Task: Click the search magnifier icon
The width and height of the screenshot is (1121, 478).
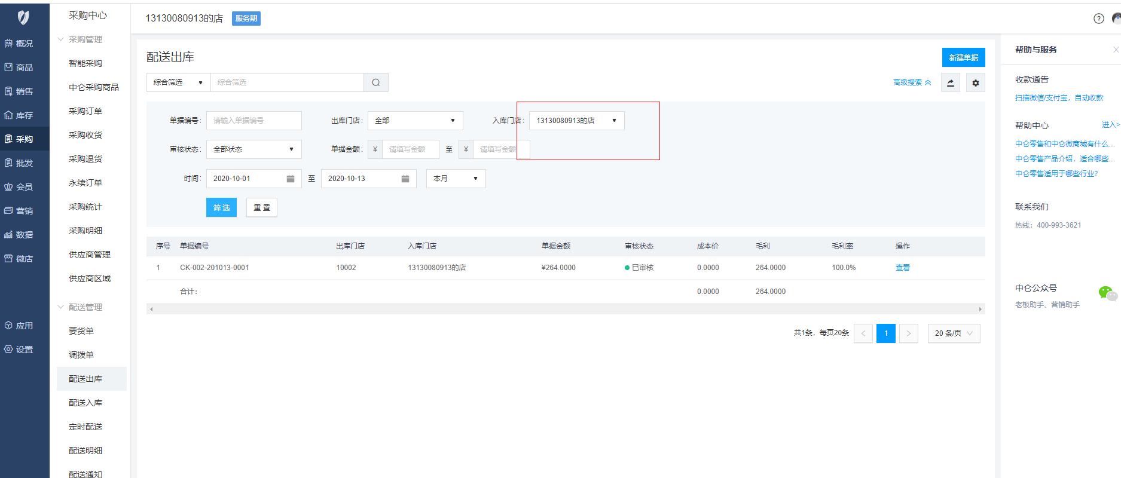Action: (x=375, y=82)
